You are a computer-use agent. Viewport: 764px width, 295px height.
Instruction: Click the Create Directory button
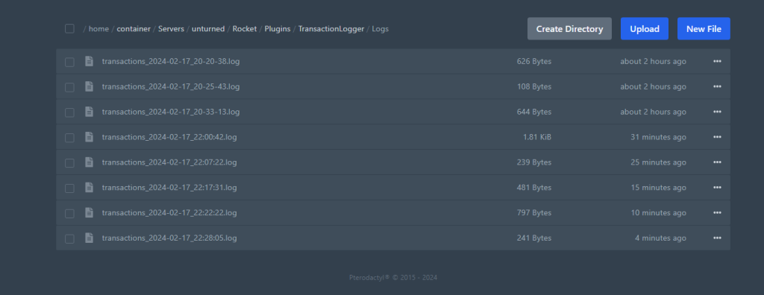click(569, 29)
